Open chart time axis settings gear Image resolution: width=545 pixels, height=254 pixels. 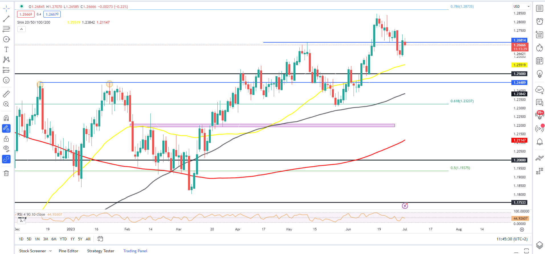pyautogui.click(x=522, y=229)
